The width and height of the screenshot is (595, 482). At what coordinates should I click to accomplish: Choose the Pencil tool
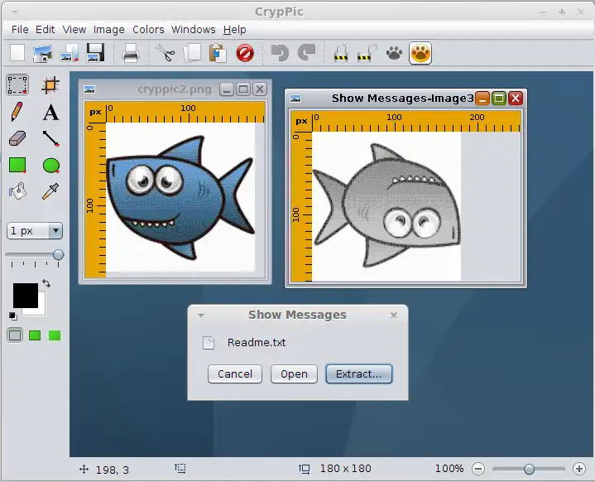pyautogui.click(x=17, y=112)
